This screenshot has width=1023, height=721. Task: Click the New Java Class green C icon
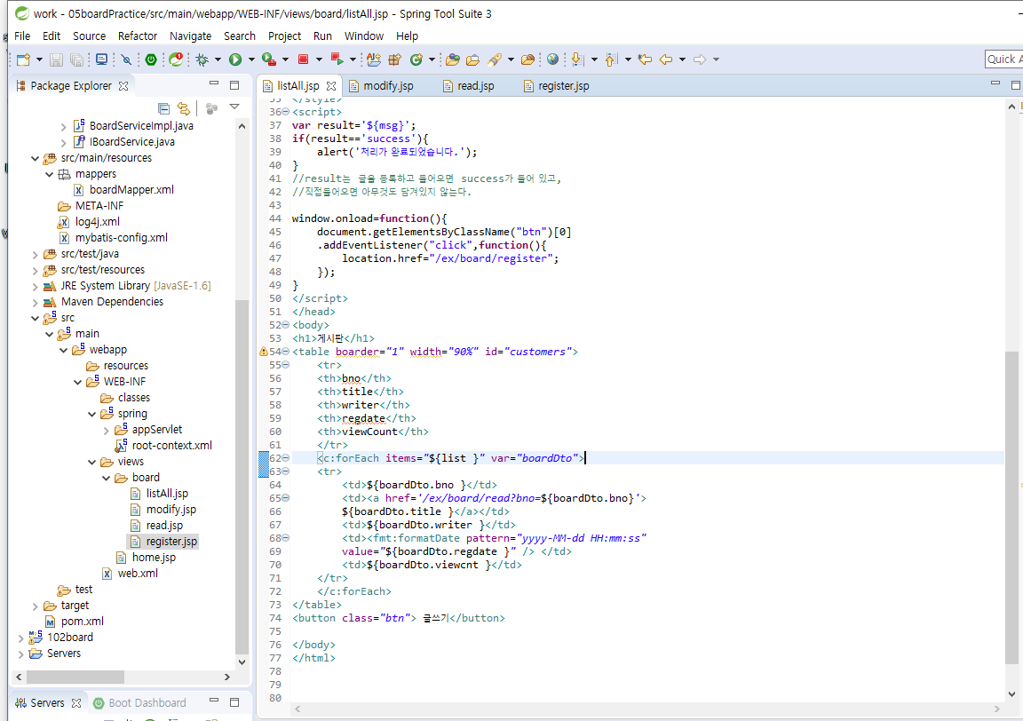tap(416, 59)
